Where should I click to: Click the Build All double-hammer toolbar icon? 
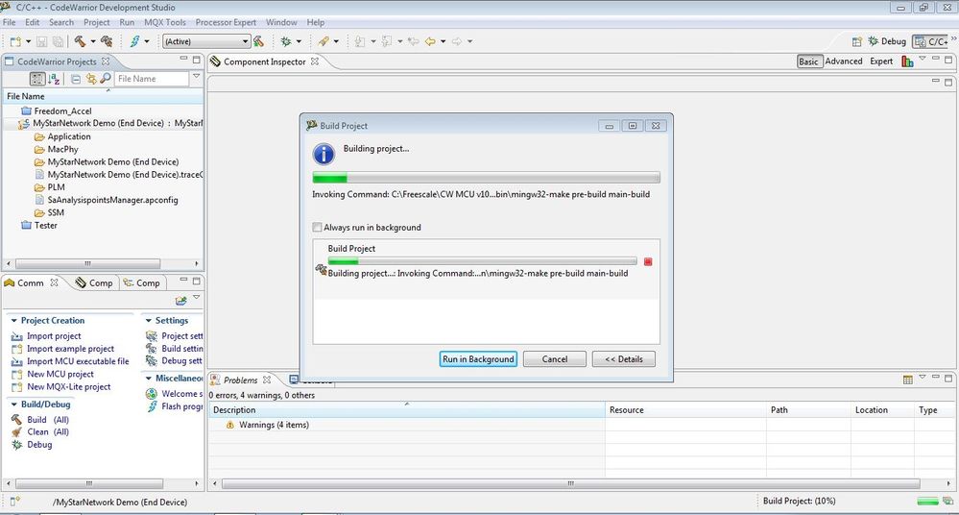click(107, 41)
